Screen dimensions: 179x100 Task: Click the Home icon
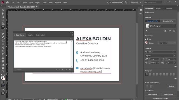8,2
